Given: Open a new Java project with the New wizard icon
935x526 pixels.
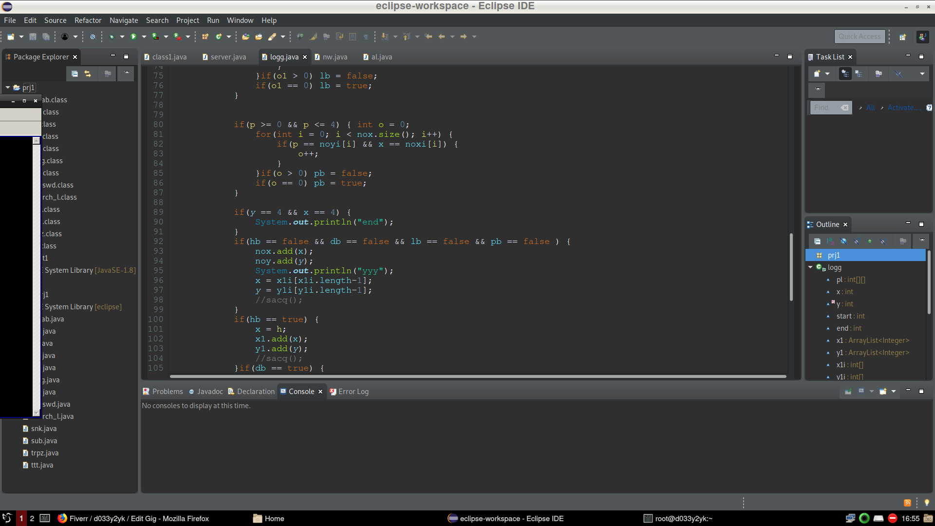Looking at the screenshot, I should 10,37.
